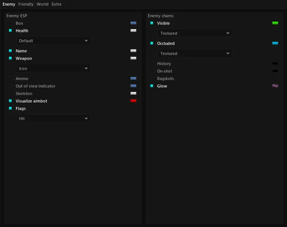The image size is (287, 227).
Task: Open the Health style Default dropdown
Action: (53, 41)
